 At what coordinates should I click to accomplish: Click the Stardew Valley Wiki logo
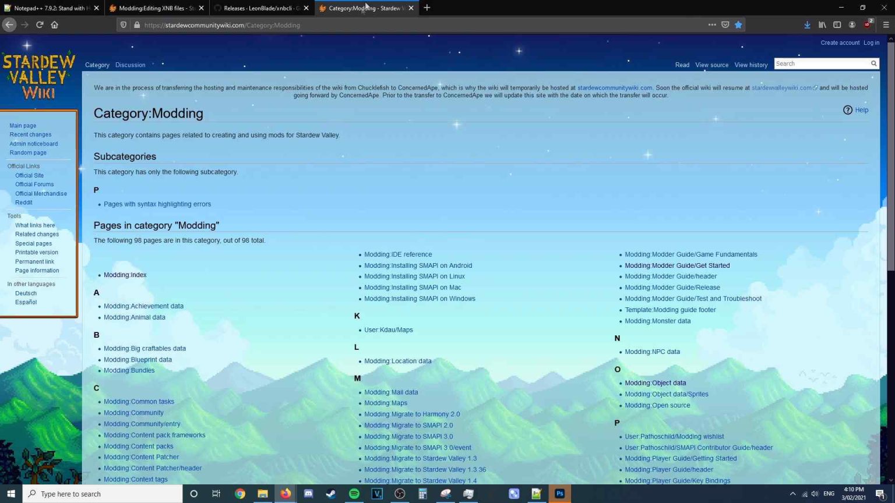tap(38, 76)
